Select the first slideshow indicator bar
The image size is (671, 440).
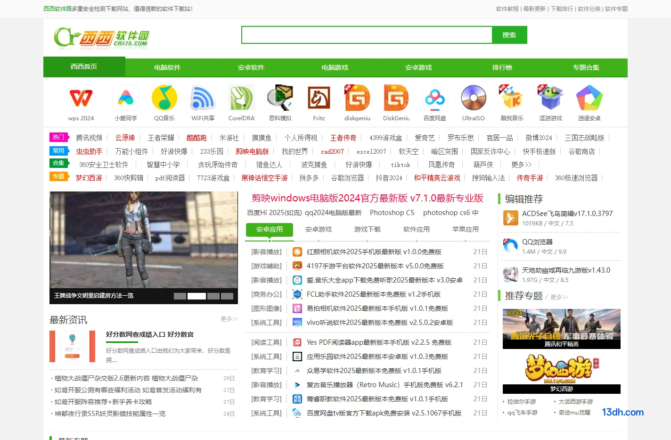[180, 296]
